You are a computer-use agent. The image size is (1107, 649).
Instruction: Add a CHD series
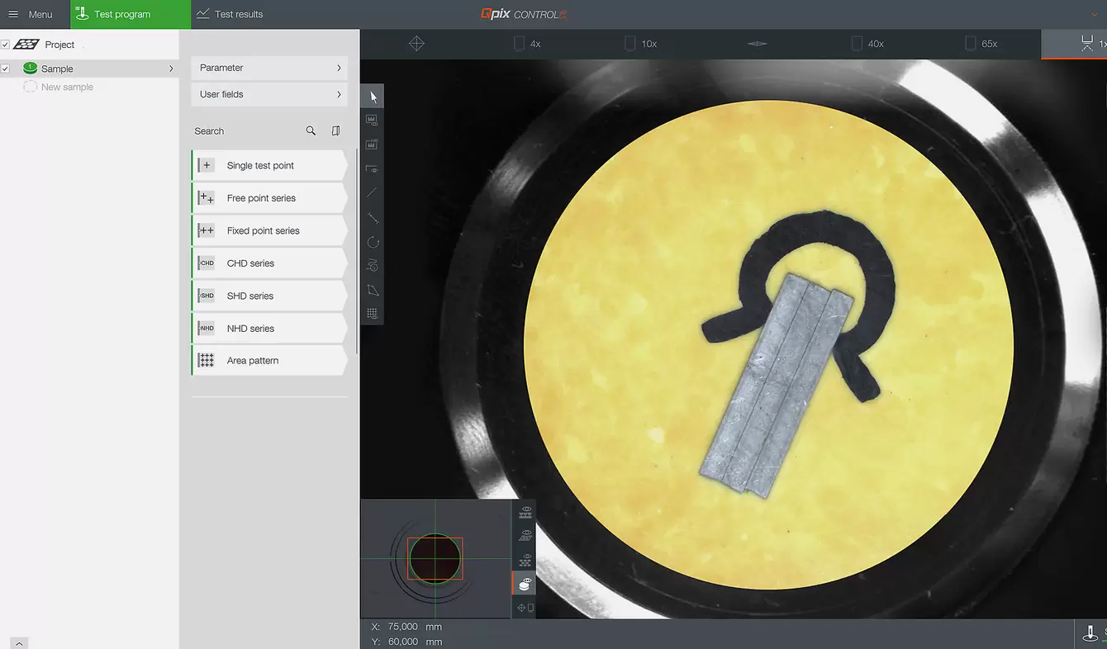point(269,263)
